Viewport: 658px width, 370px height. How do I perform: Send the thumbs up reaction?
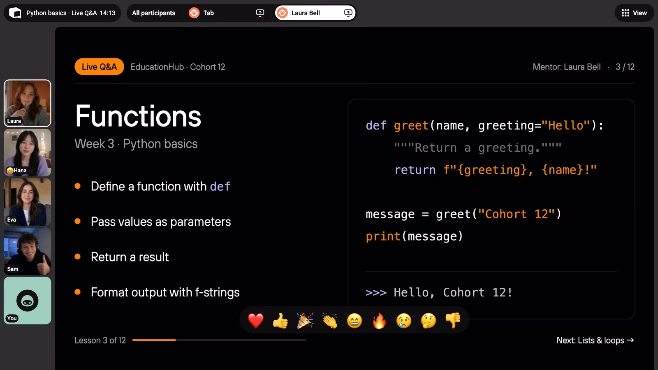(x=280, y=320)
